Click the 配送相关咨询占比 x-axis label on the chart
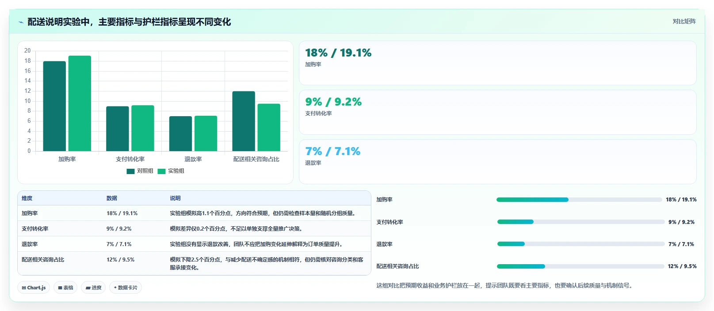The height and width of the screenshot is (311, 714). point(256,159)
